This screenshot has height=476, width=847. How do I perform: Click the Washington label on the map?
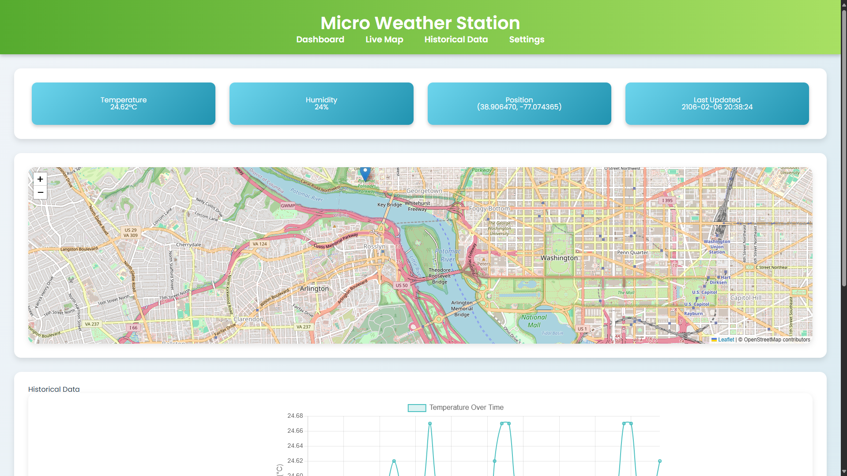[x=559, y=258]
